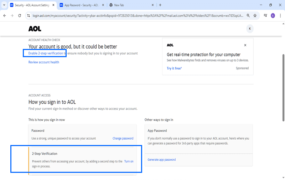Image resolution: width=285 pixels, height=180 pixels.
Task: Bookmark this page with the star icon
Action: (x=255, y=16)
